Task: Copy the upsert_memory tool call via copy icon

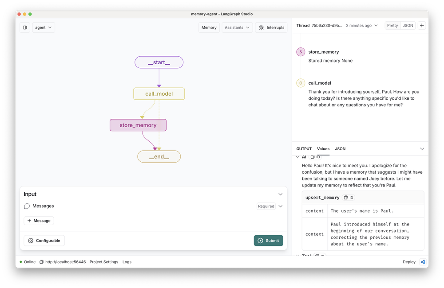Action: click(x=346, y=197)
